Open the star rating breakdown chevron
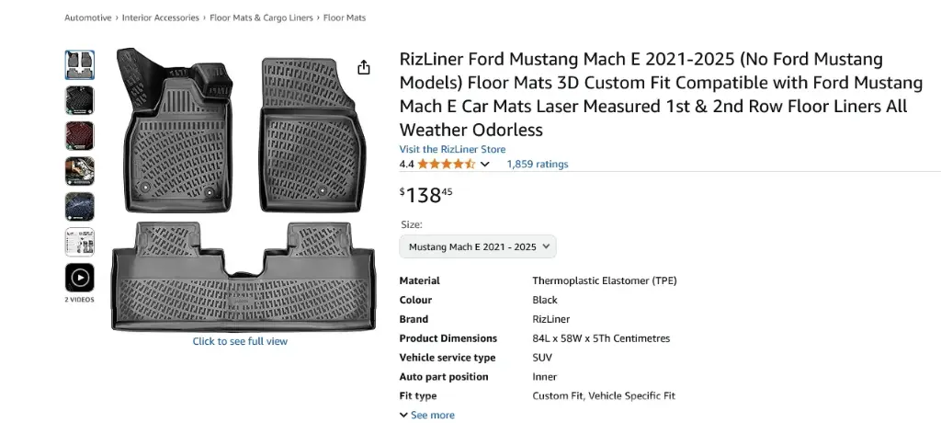 [485, 165]
